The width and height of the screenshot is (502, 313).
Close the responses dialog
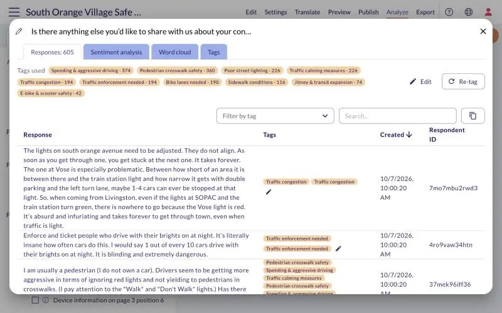tap(483, 31)
